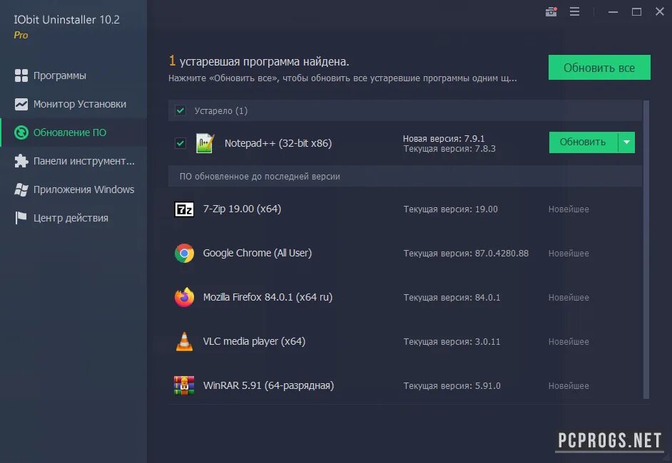Open the toolbox icon in title bar
Viewport: 672px width, 463px height.
click(x=551, y=11)
